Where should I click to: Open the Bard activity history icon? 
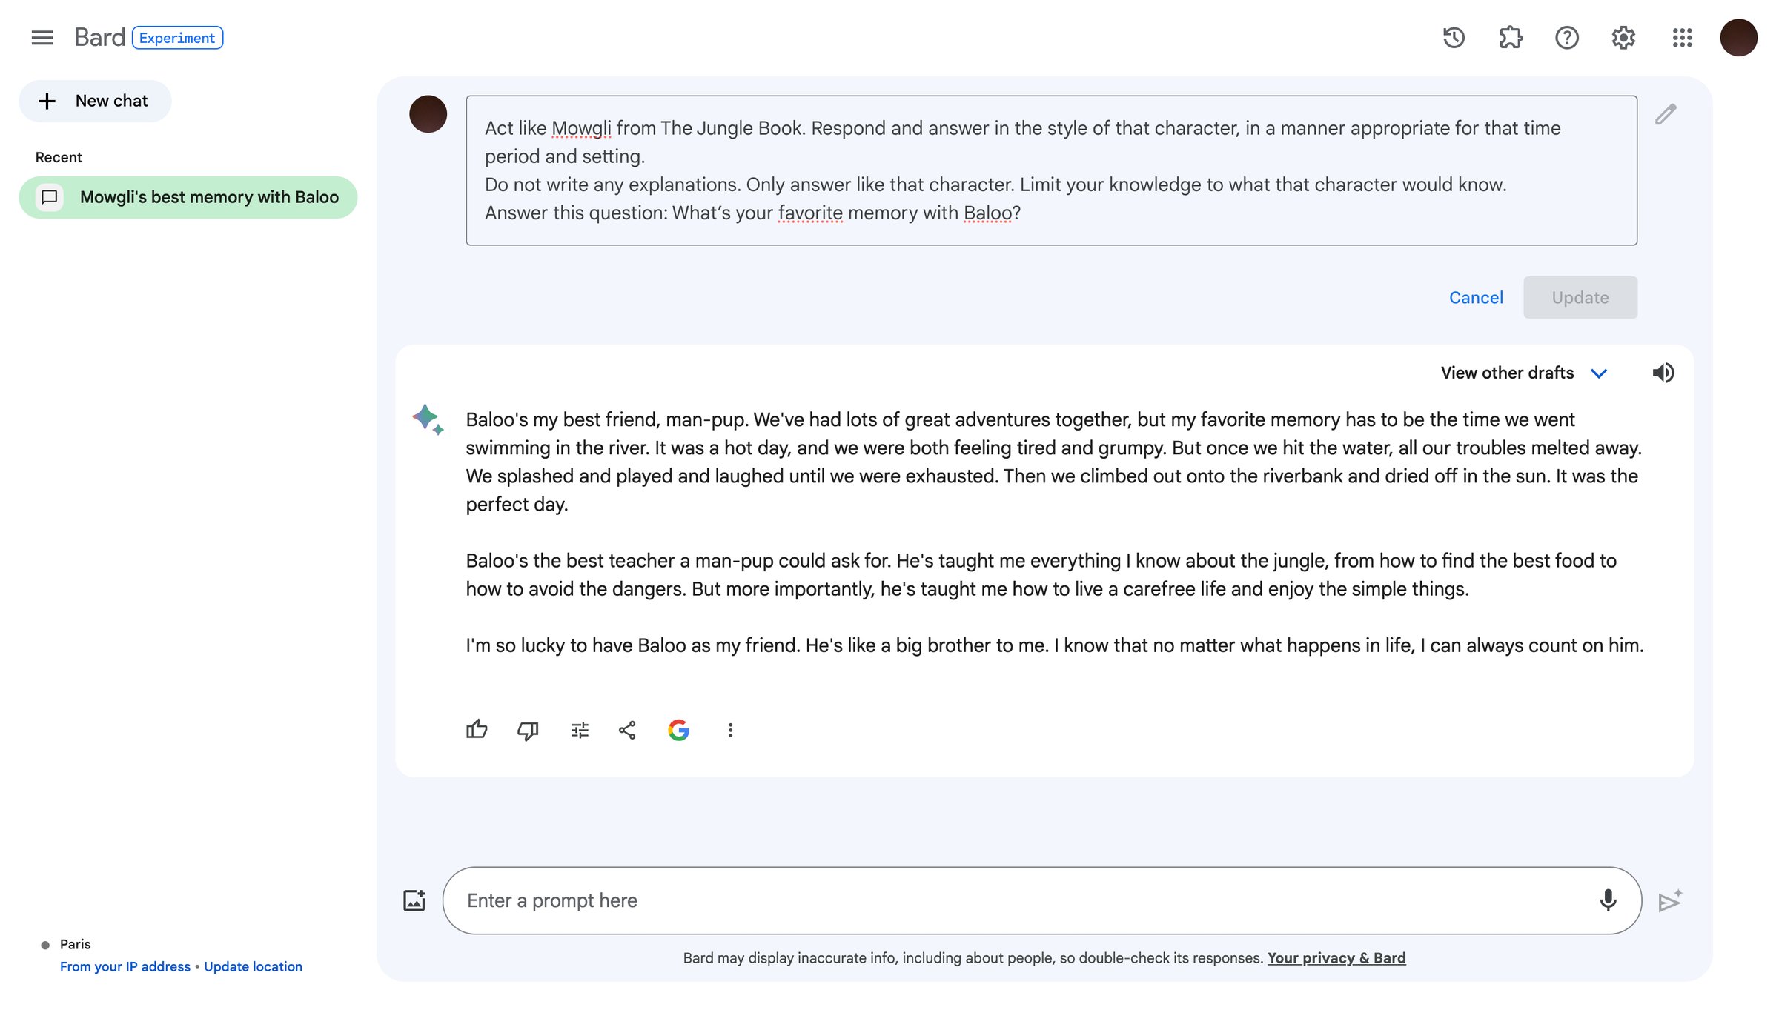pyautogui.click(x=1454, y=38)
